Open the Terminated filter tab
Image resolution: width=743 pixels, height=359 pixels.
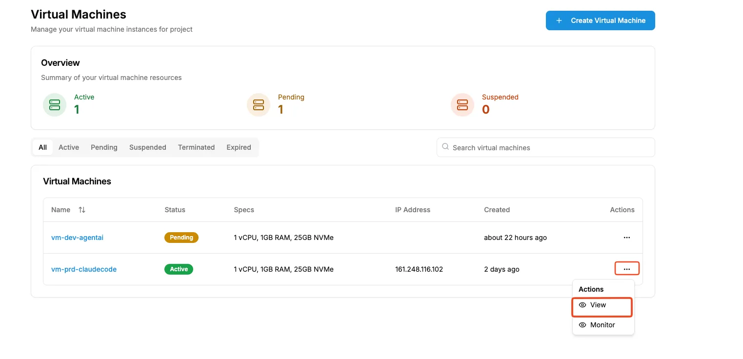[196, 147]
